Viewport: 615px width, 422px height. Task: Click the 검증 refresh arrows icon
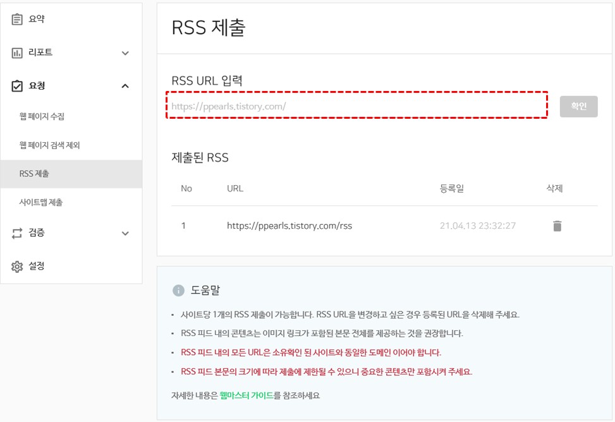click(17, 233)
